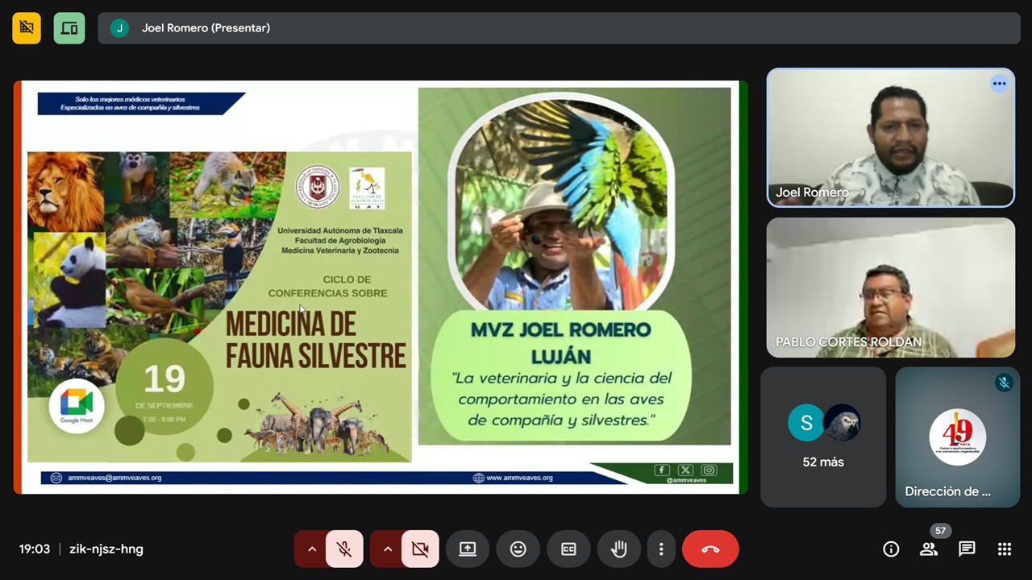Expand video settings arrow beside camera
This screenshot has width=1032, height=580.
click(387, 549)
